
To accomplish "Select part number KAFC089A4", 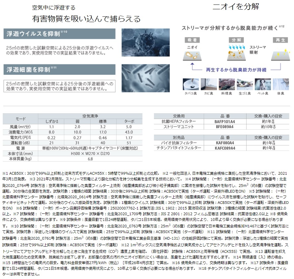I will (225, 148).
